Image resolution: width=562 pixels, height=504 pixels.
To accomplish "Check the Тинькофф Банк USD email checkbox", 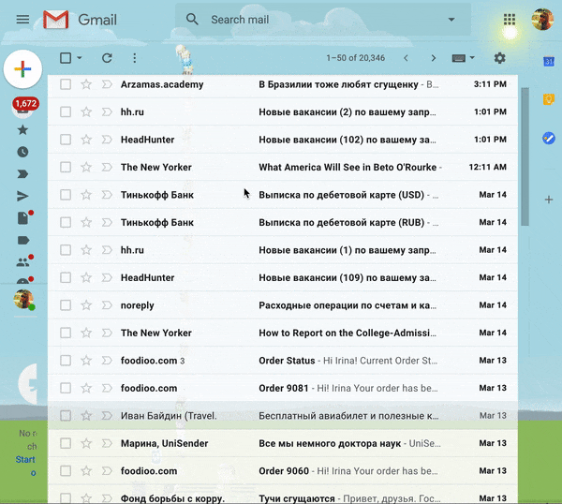I will tap(66, 195).
